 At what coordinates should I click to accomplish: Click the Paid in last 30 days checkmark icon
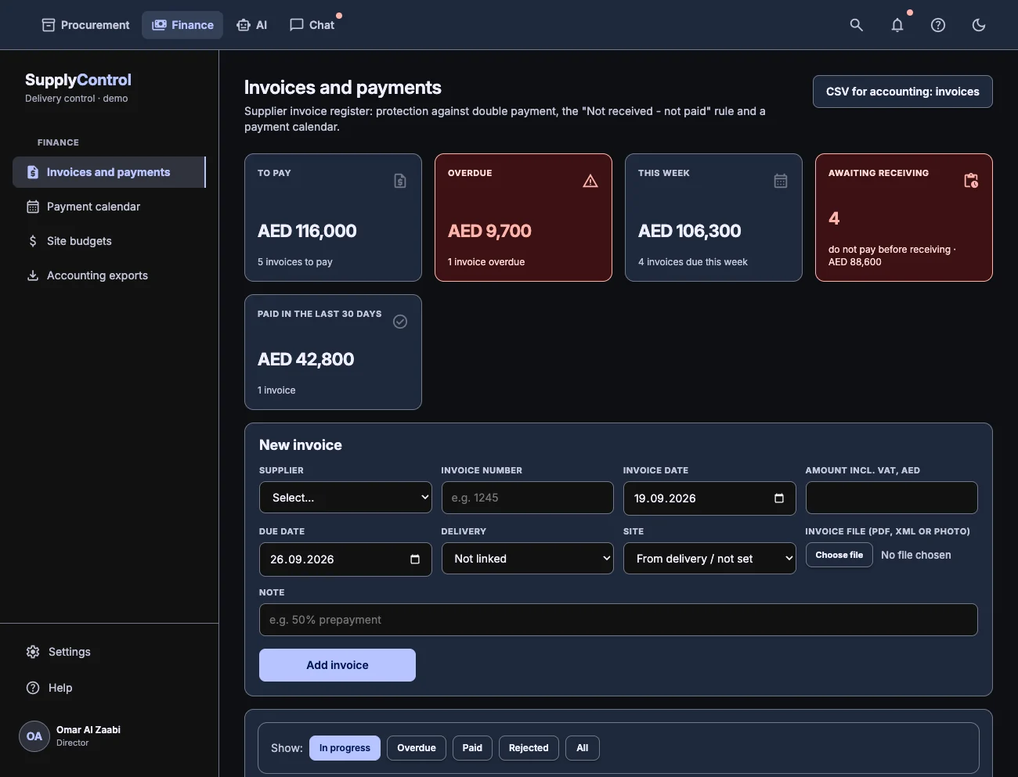(x=400, y=322)
